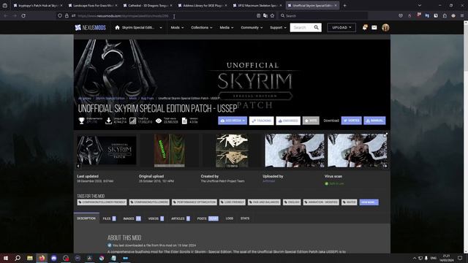468x263 pixels.
Task: Switch to the Images tab
Action: click(x=132, y=218)
